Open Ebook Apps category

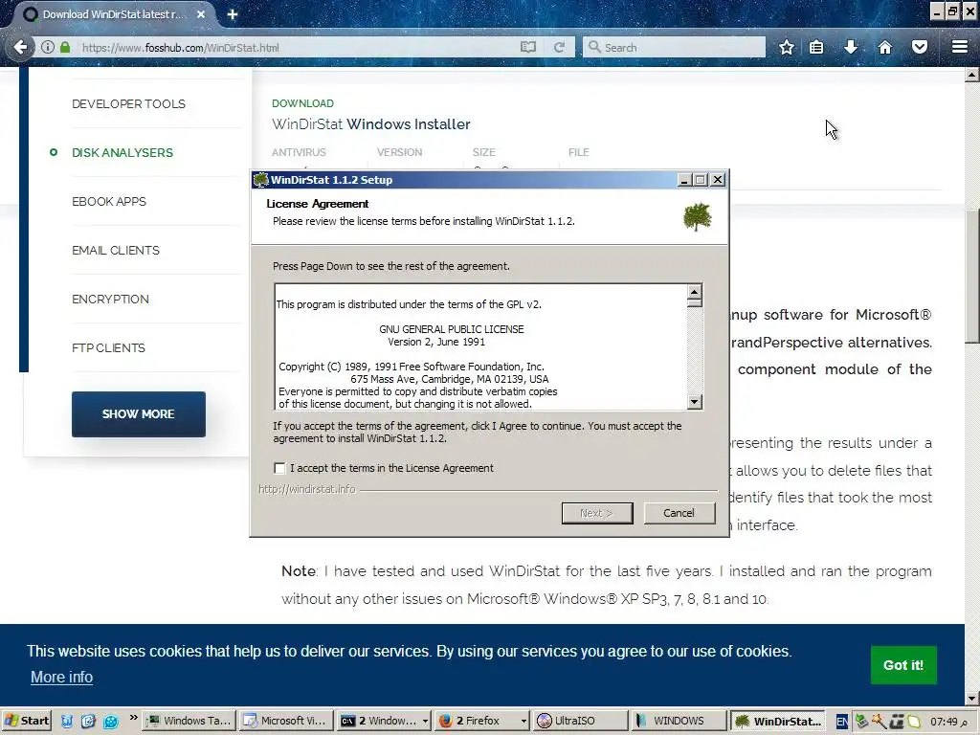pos(109,201)
